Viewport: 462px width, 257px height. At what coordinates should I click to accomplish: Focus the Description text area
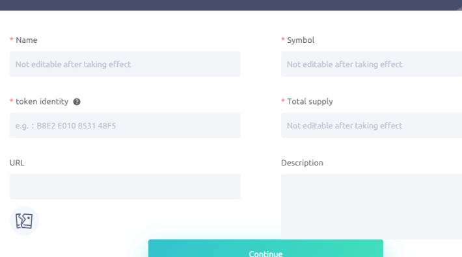click(x=372, y=207)
